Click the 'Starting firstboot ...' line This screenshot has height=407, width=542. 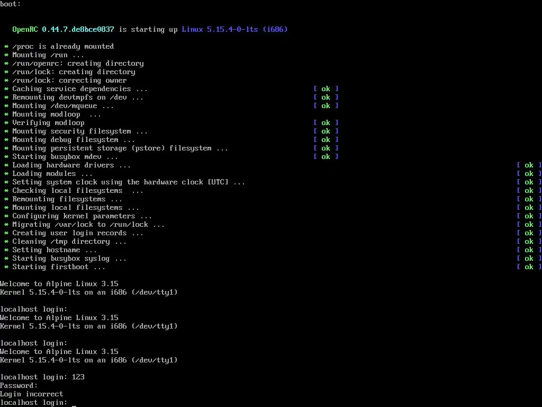click(59, 267)
